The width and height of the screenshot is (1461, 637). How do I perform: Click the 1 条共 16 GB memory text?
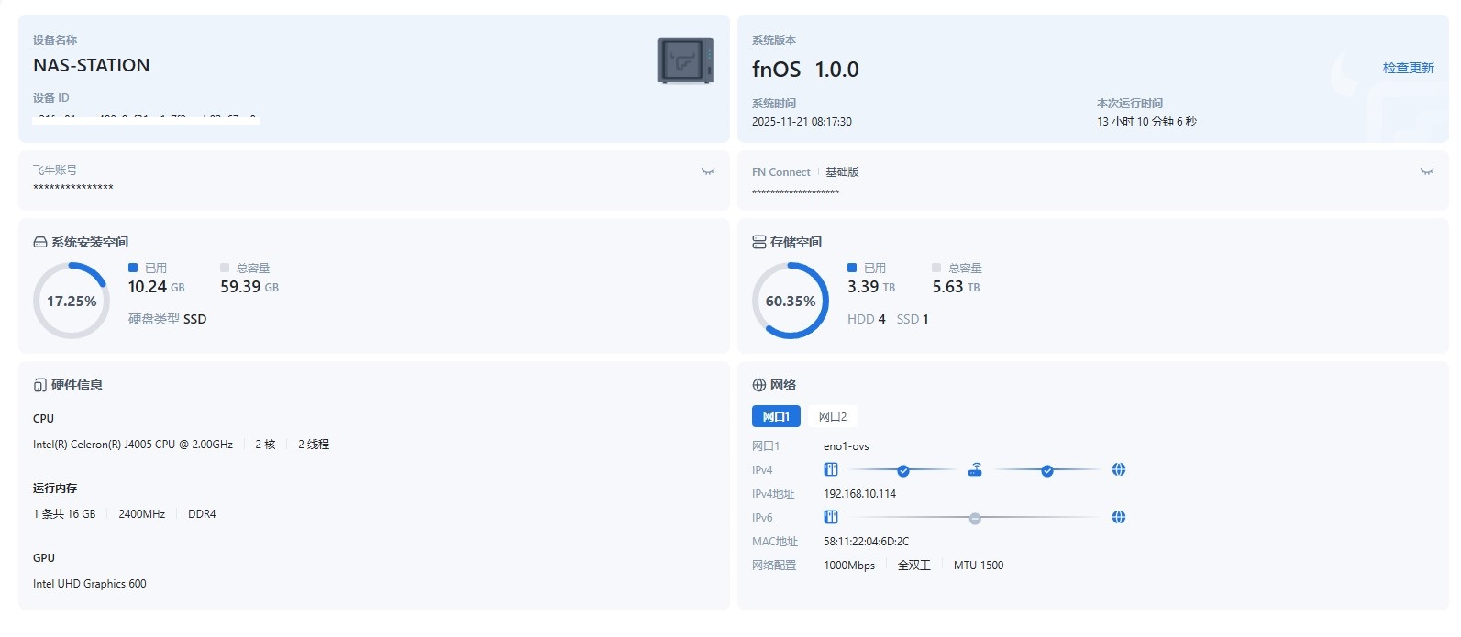pyautogui.click(x=64, y=513)
